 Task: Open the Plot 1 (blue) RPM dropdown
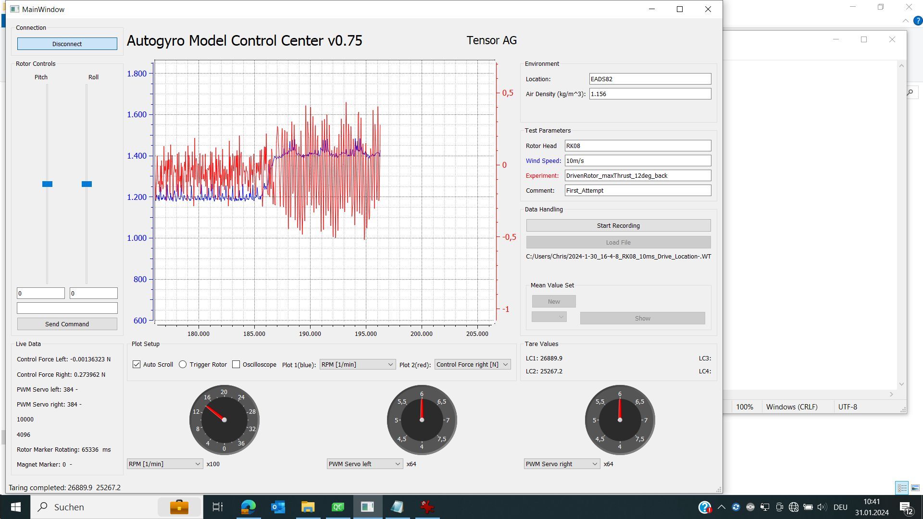357,365
